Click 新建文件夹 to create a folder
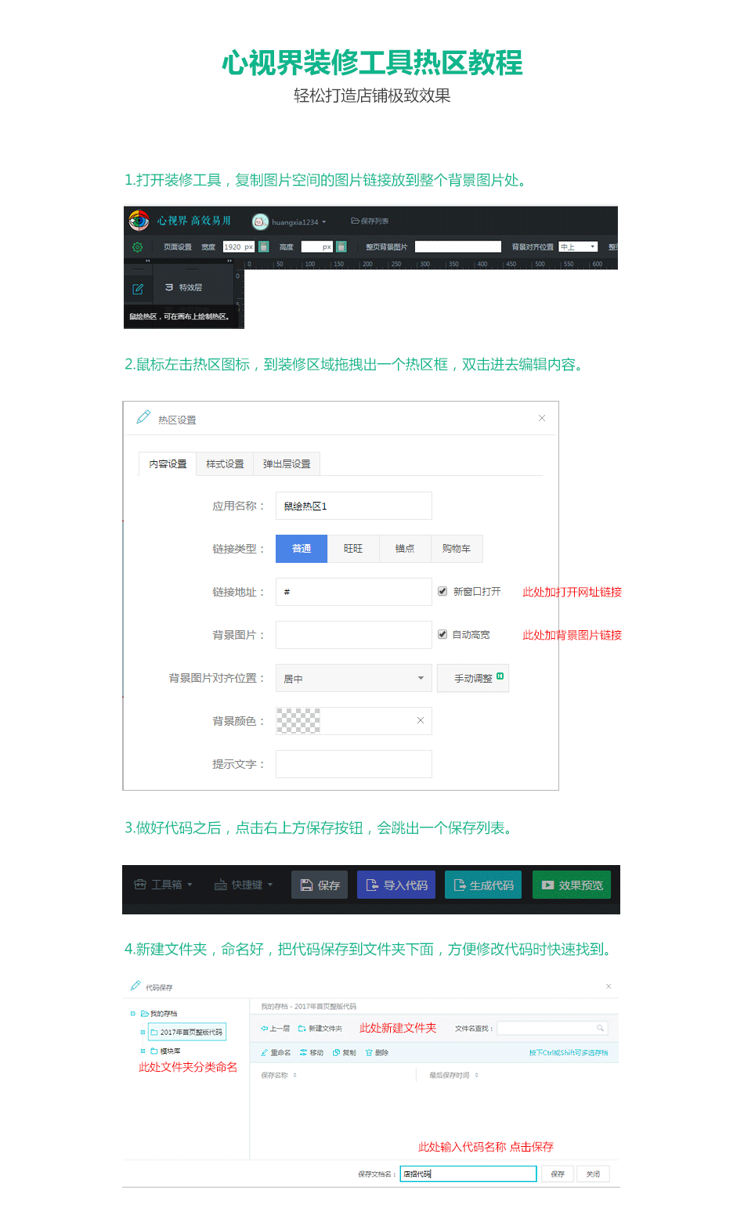 tap(320, 1028)
